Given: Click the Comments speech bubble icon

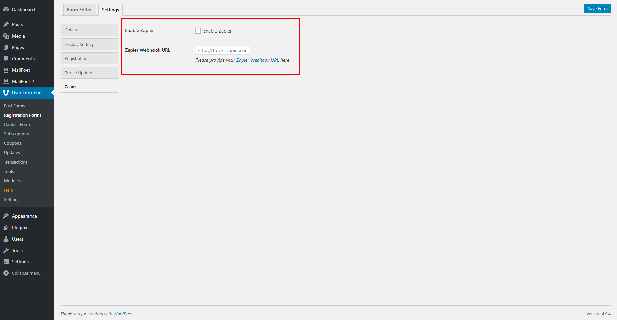Looking at the screenshot, I should [x=6, y=59].
